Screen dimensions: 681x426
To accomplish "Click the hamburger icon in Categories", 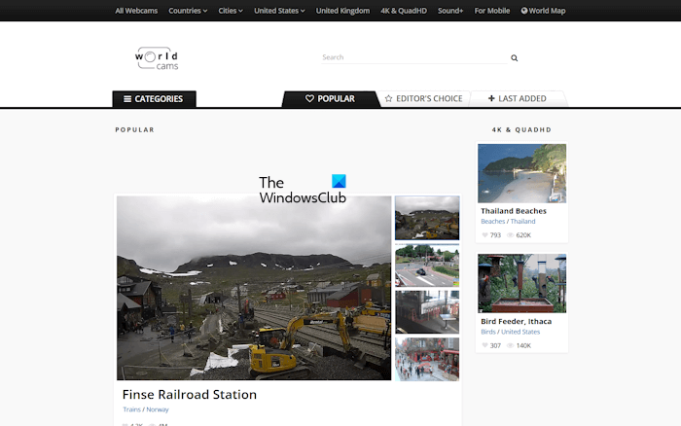I will (x=127, y=99).
